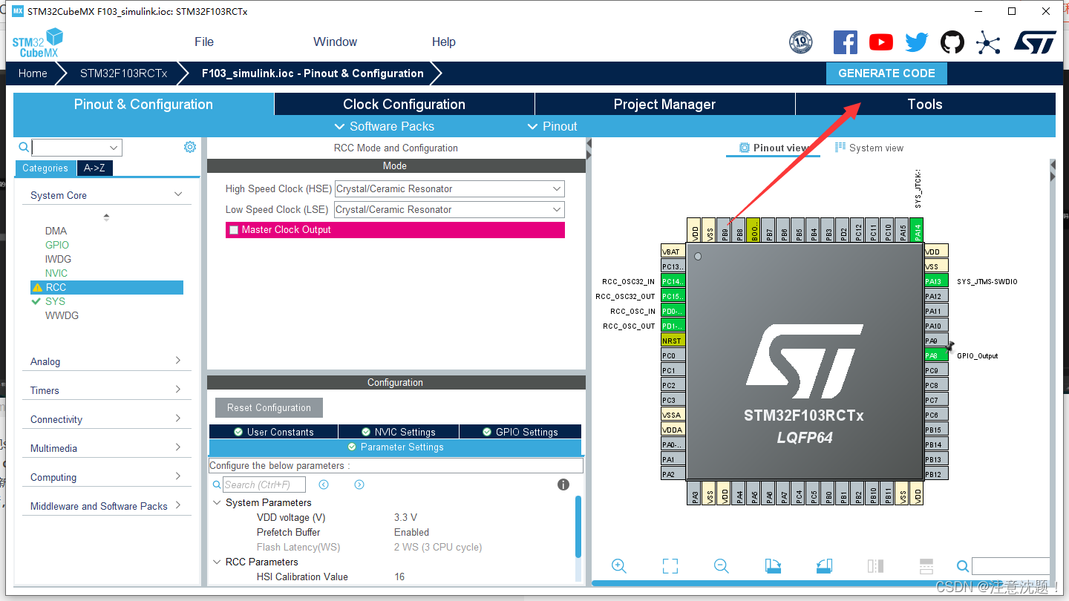This screenshot has height=601, width=1069.
Task: Open the File menu
Action: (204, 42)
